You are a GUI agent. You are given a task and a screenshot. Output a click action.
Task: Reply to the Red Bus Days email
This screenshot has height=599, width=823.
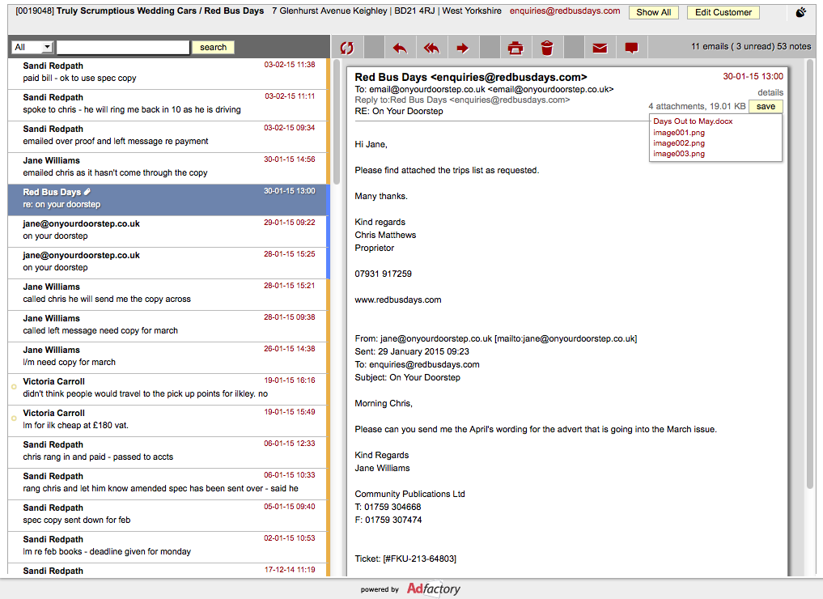coord(400,48)
